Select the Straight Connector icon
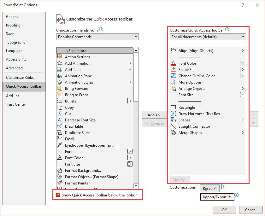265x216 pixels. tap(174, 126)
